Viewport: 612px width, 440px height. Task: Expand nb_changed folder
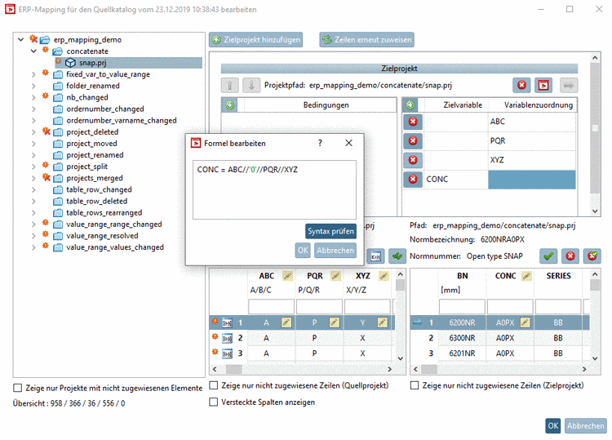tap(33, 97)
